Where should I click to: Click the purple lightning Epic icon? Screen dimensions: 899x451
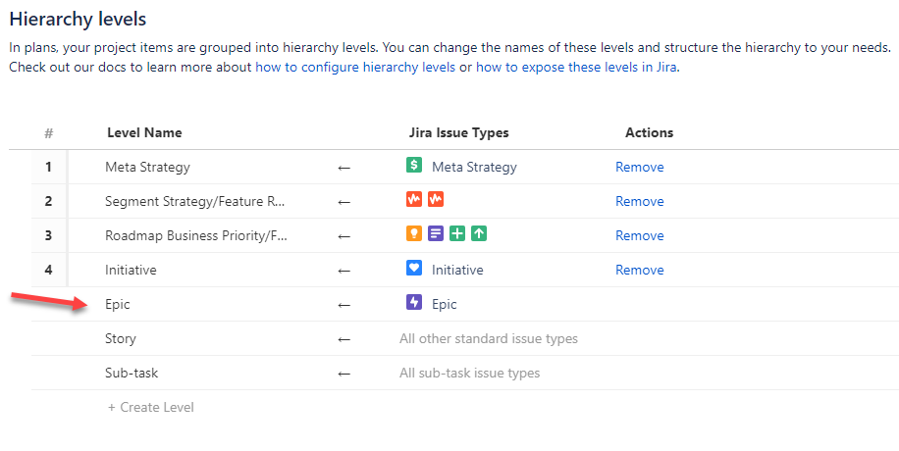pos(414,303)
